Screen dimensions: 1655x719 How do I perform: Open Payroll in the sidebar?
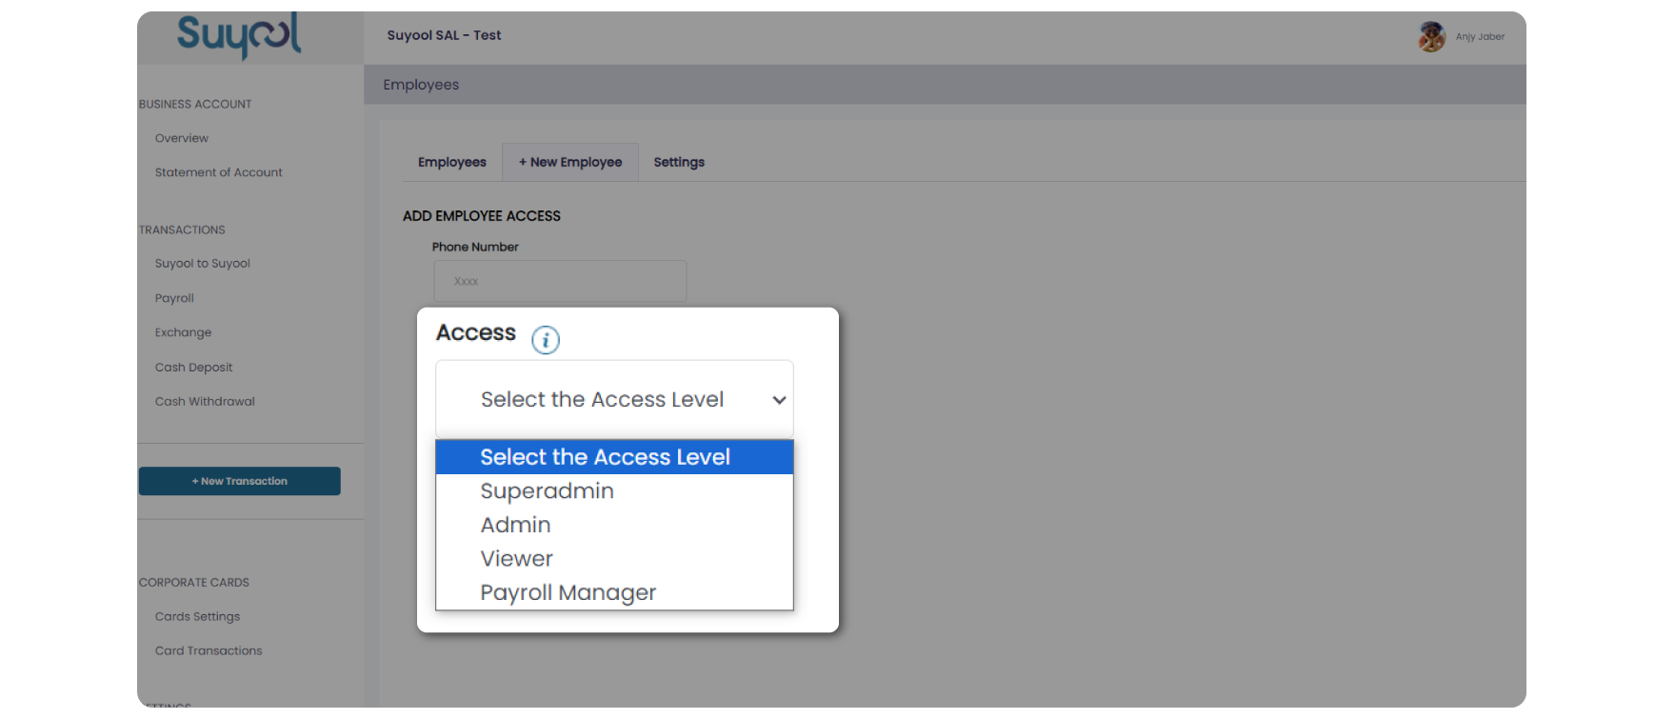[x=174, y=298]
